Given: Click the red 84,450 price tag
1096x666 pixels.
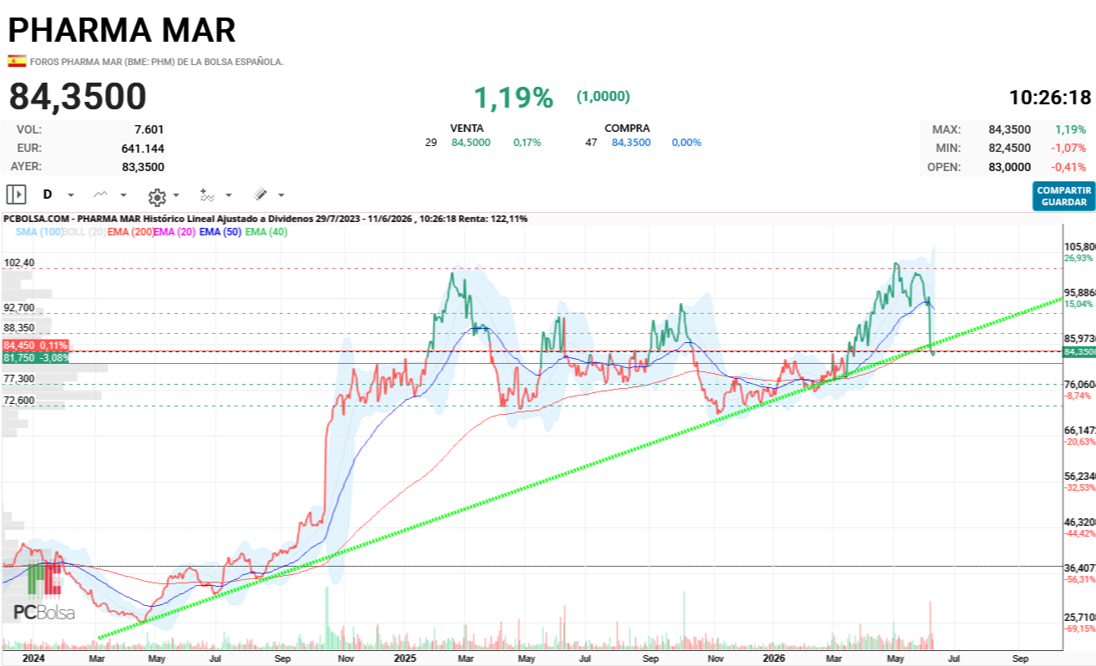Looking at the screenshot, I should tap(35, 345).
